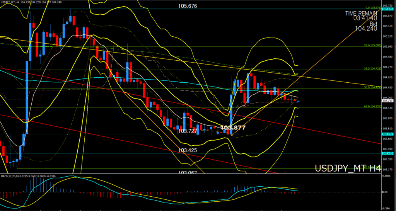Click 104.450 on the price axis
The image size is (396, 211).
point(387,88)
